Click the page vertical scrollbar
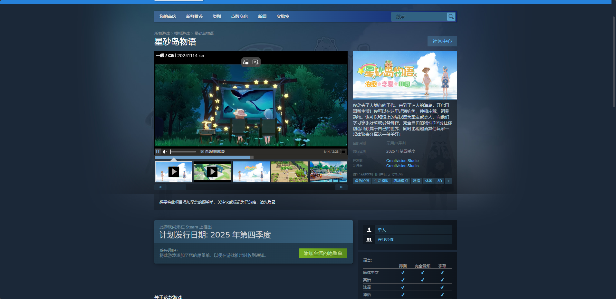Viewport: 616px width, 299px height. click(614, 61)
